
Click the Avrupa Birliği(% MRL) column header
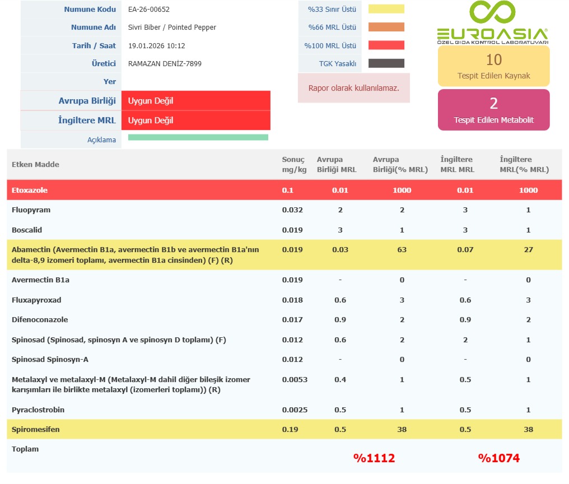[x=400, y=164]
